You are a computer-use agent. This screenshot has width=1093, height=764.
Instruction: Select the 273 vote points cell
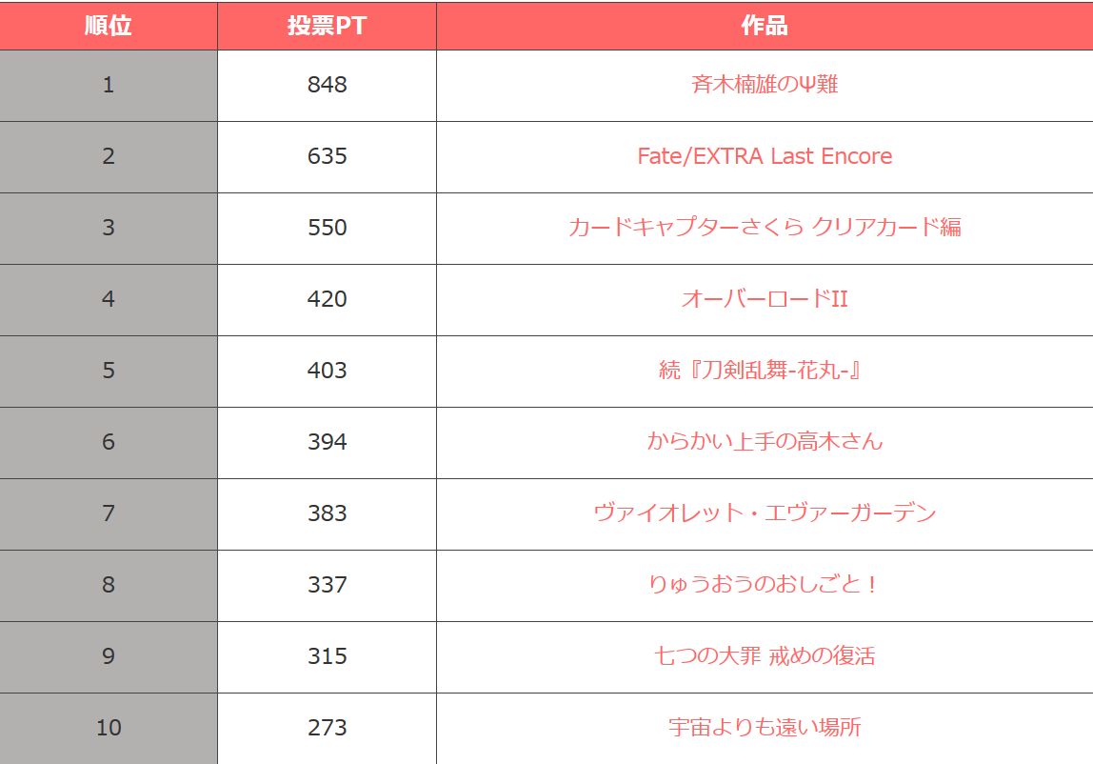click(x=327, y=728)
